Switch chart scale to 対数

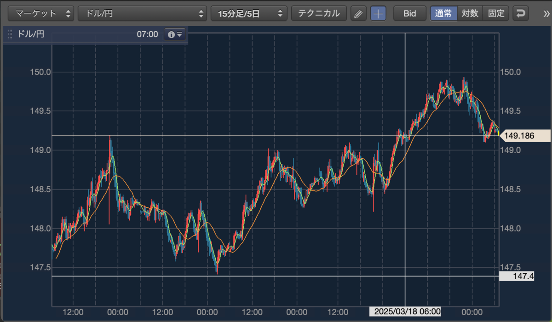pyautogui.click(x=470, y=13)
